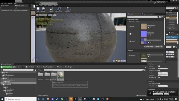Open the Content Browser Filters dropdown
179x101 pixels.
(x=40, y=70)
